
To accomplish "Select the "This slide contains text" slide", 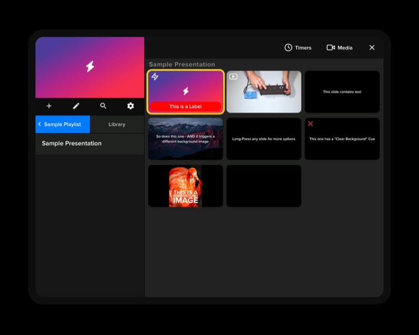I will (342, 92).
